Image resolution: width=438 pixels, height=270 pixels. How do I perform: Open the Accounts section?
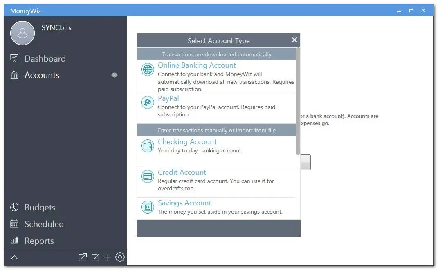[x=42, y=75]
